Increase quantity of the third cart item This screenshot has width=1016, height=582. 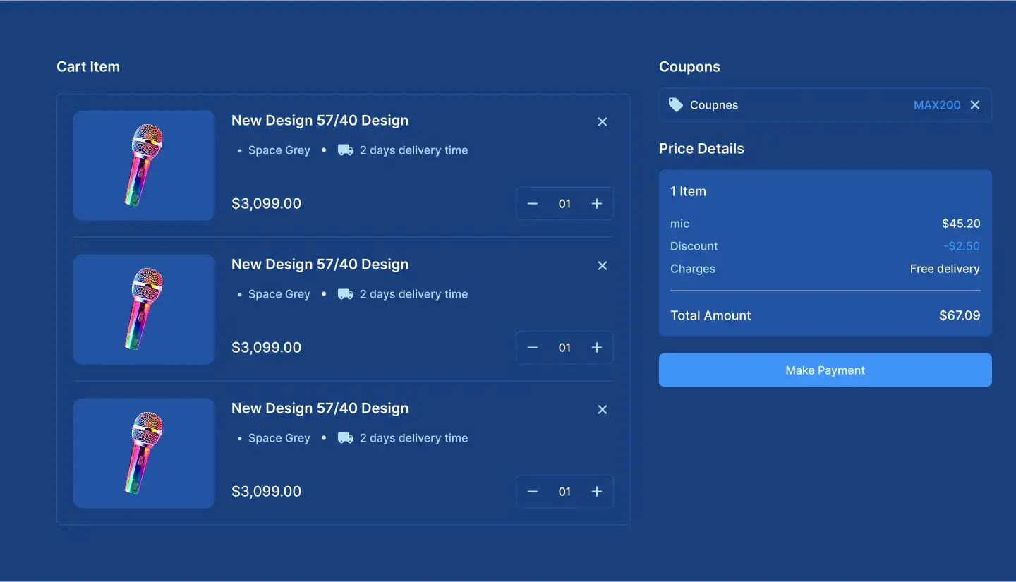(597, 492)
